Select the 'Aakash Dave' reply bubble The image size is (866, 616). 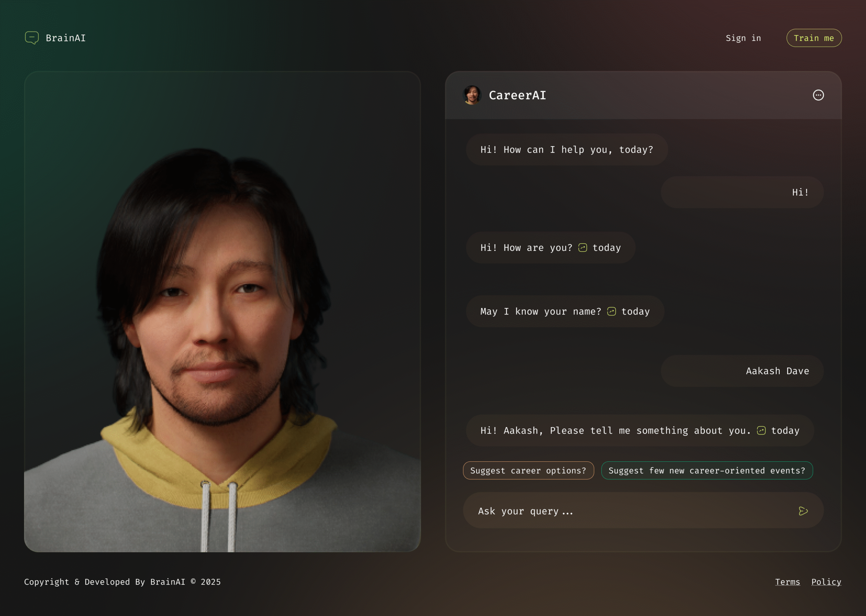(742, 371)
